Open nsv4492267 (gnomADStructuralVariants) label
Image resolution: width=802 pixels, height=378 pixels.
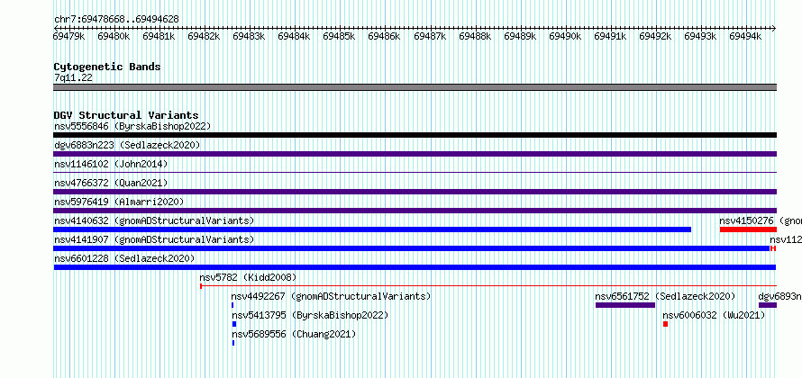click(331, 296)
